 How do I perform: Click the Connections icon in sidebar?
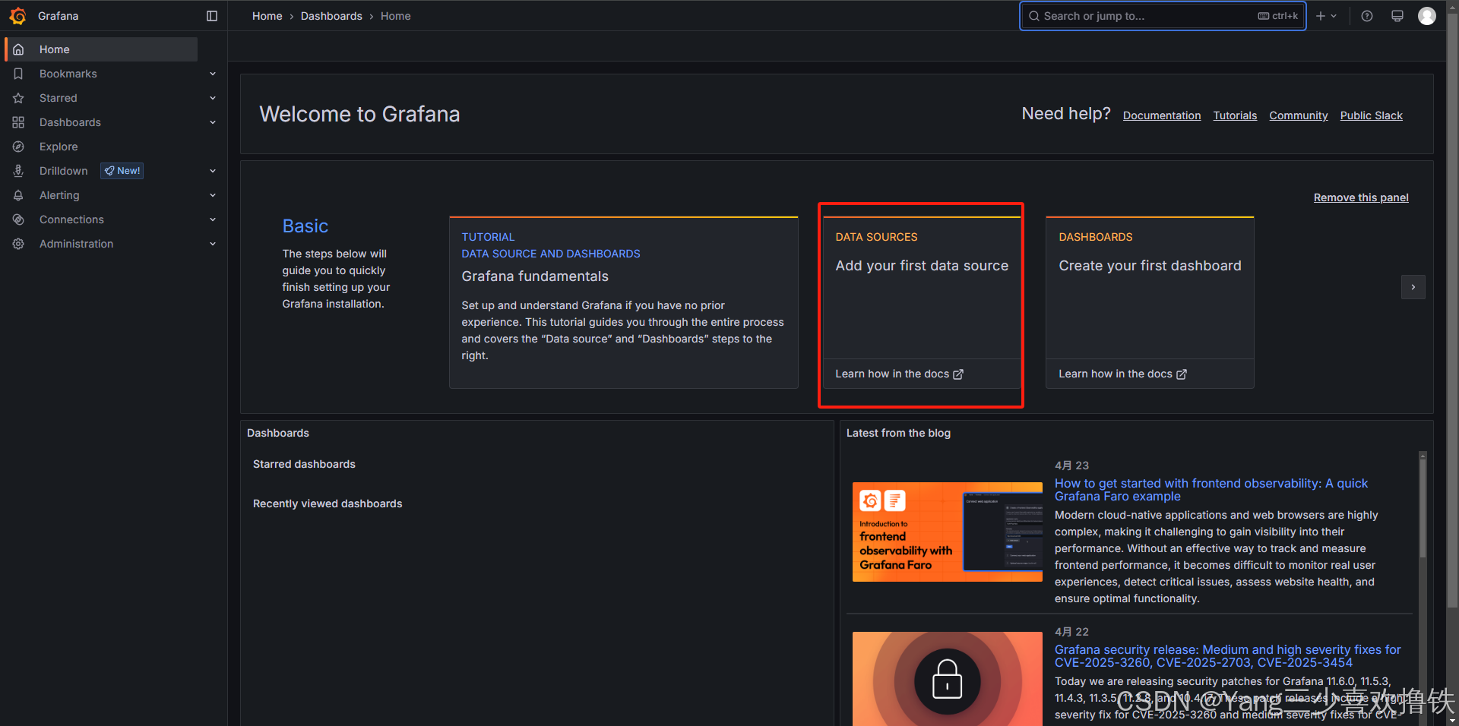click(x=19, y=219)
